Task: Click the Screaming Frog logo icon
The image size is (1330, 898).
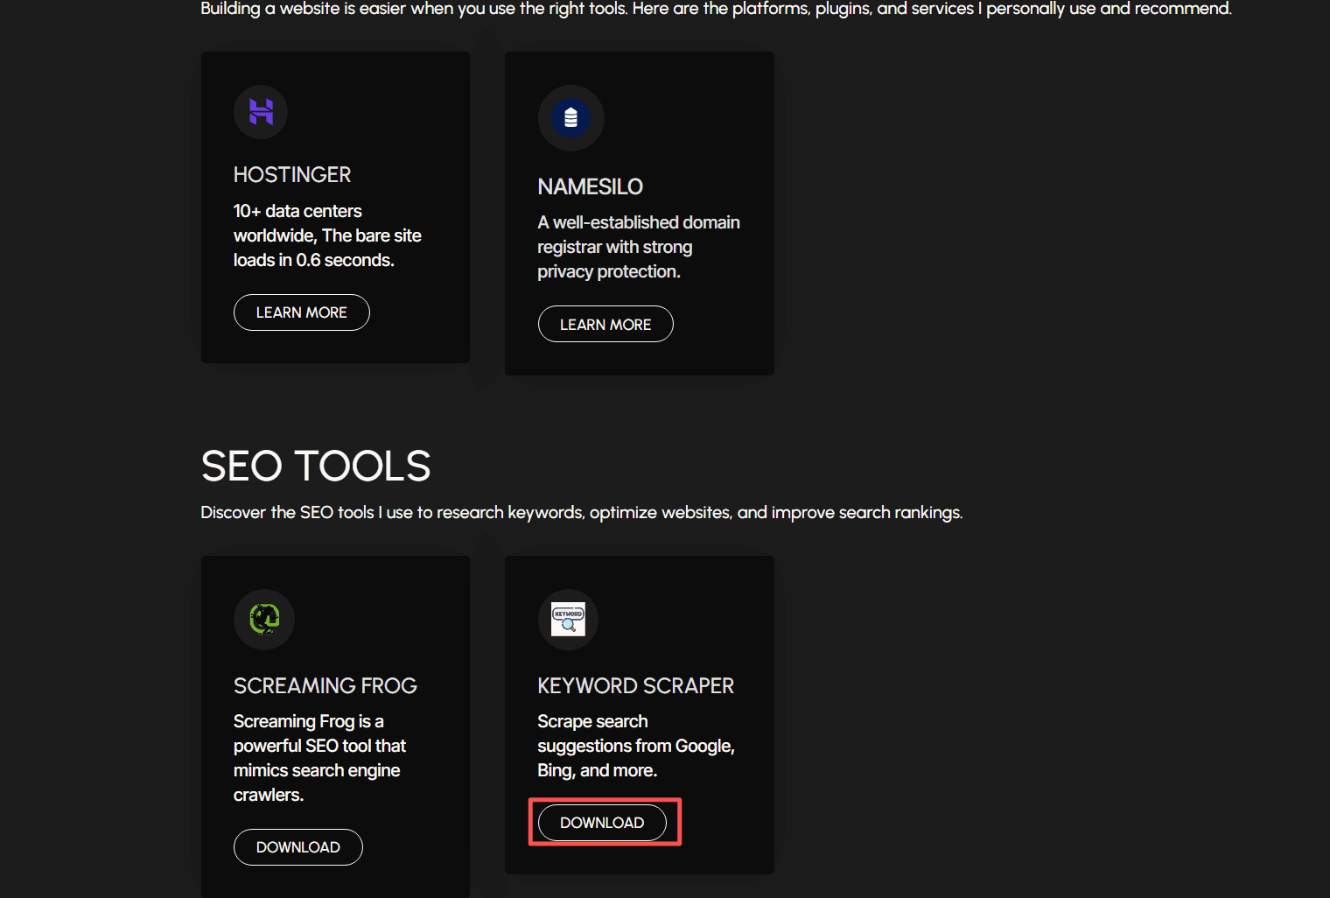Action: 264,619
